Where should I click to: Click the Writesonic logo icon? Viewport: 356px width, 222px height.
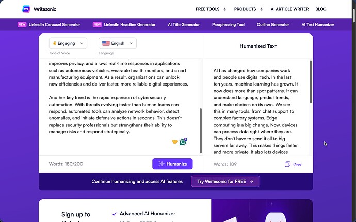click(x=26, y=9)
